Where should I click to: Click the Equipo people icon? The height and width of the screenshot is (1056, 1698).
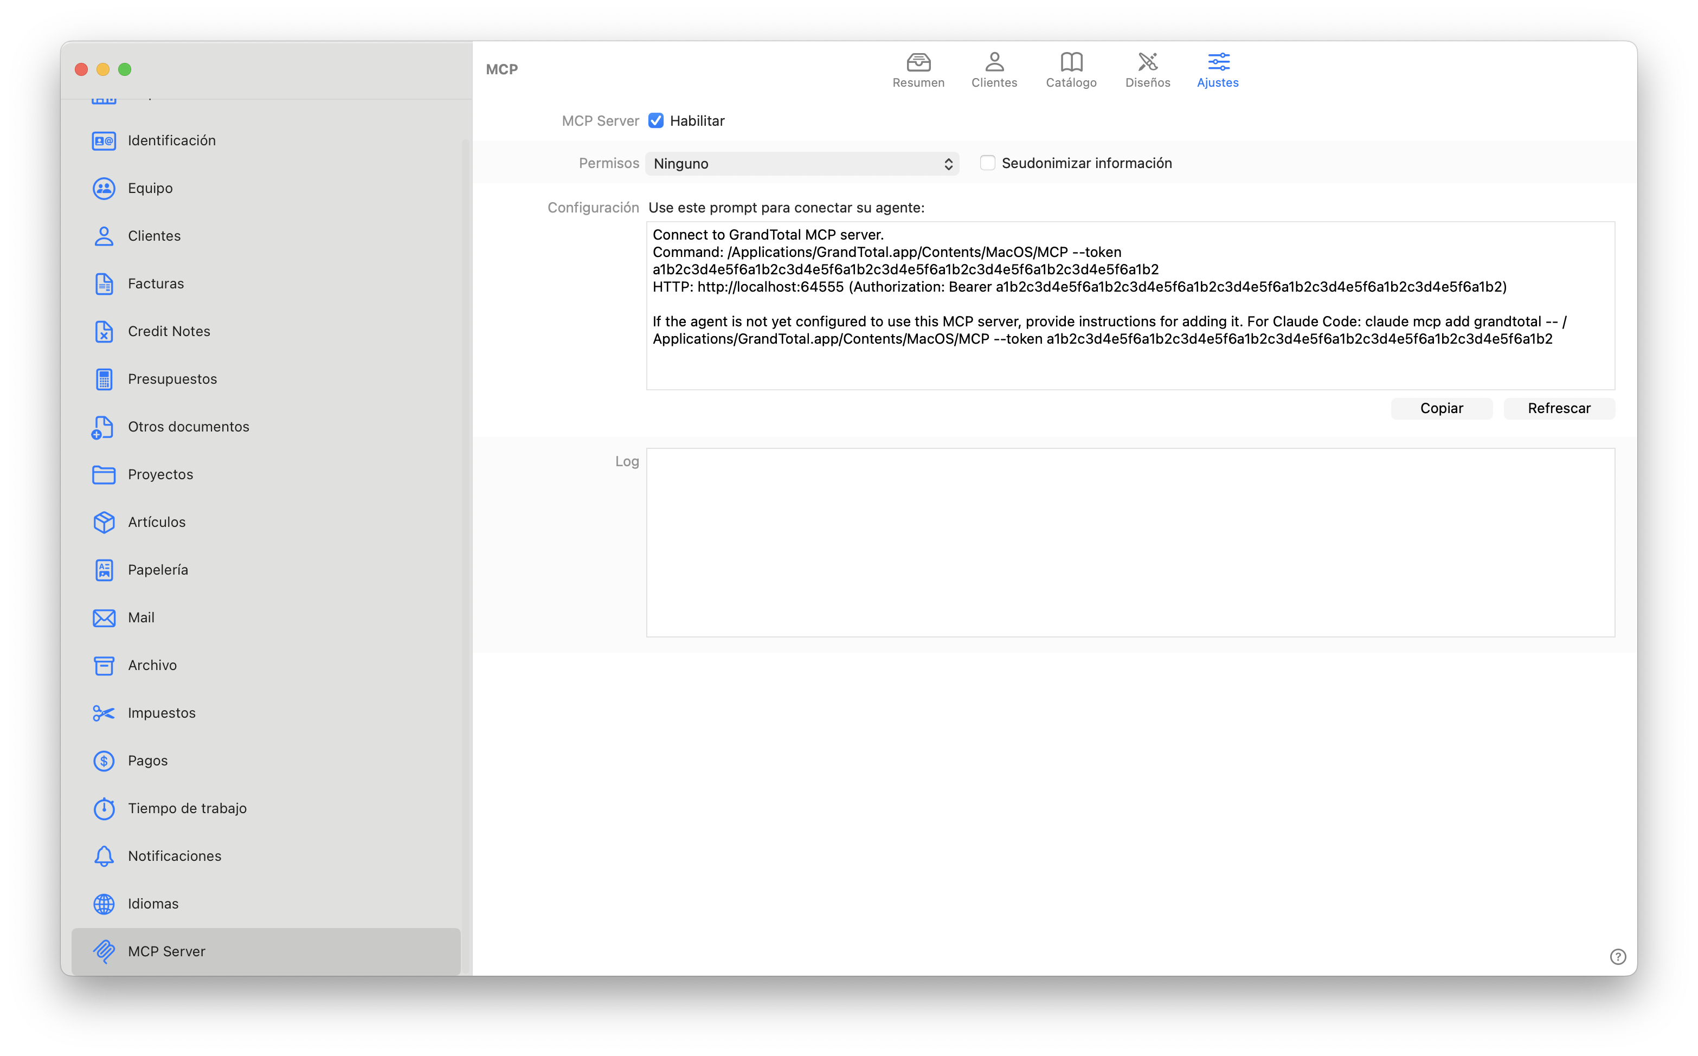104,189
